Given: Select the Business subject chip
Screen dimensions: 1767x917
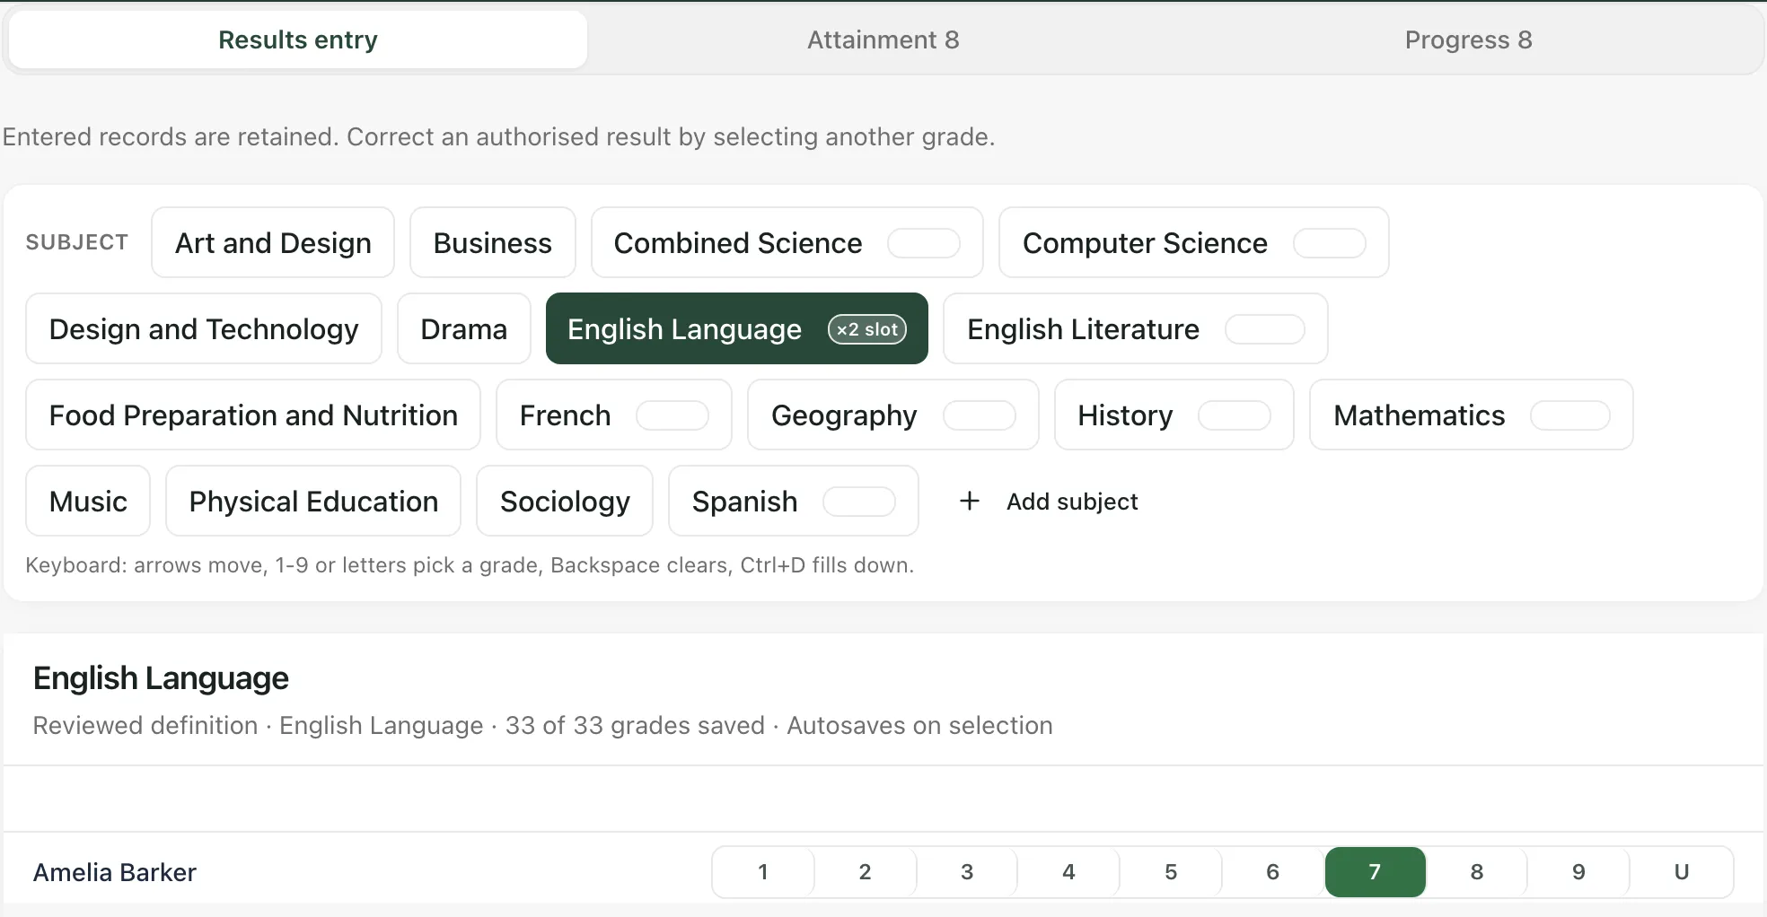Looking at the screenshot, I should pos(492,242).
